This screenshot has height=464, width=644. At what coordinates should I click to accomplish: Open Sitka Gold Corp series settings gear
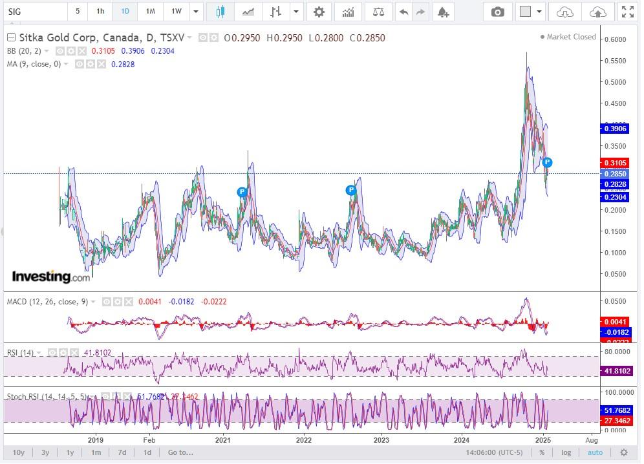click(213, 38)
